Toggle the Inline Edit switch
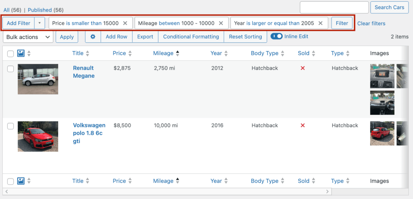 tap(277, 36)
